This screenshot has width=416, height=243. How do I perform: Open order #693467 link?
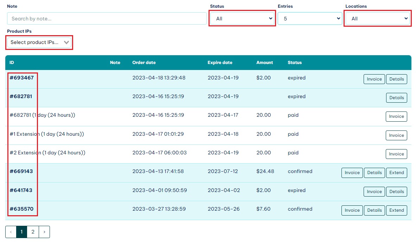pos(22,78)
